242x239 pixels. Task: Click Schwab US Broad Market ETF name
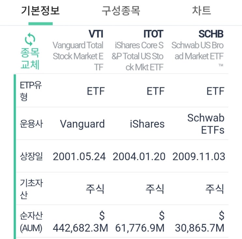198,51
